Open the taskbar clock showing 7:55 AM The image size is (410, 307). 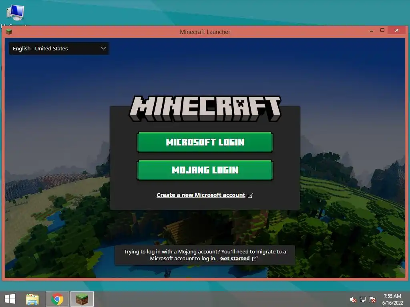pyautogui.click(x=392, y=299)
